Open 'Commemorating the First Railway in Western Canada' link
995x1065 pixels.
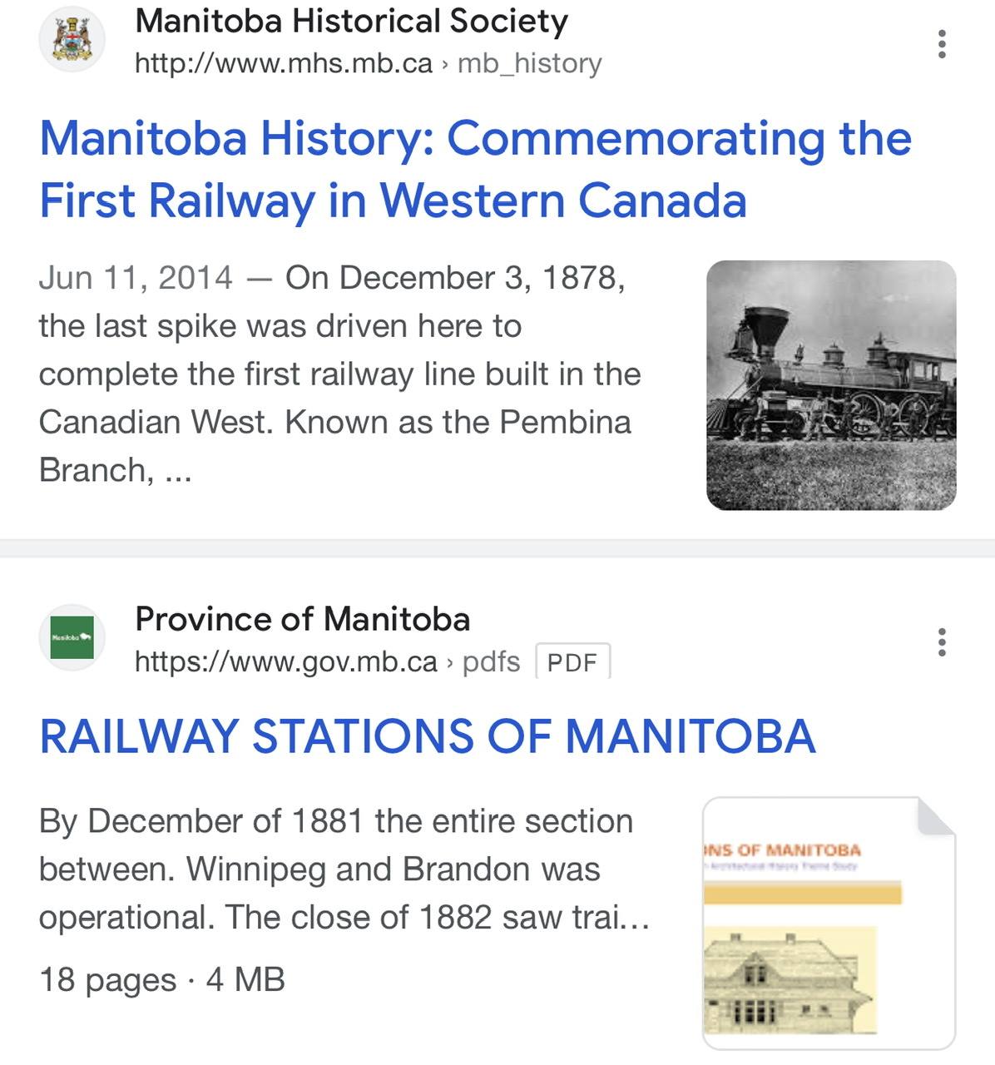click(475, 169)
